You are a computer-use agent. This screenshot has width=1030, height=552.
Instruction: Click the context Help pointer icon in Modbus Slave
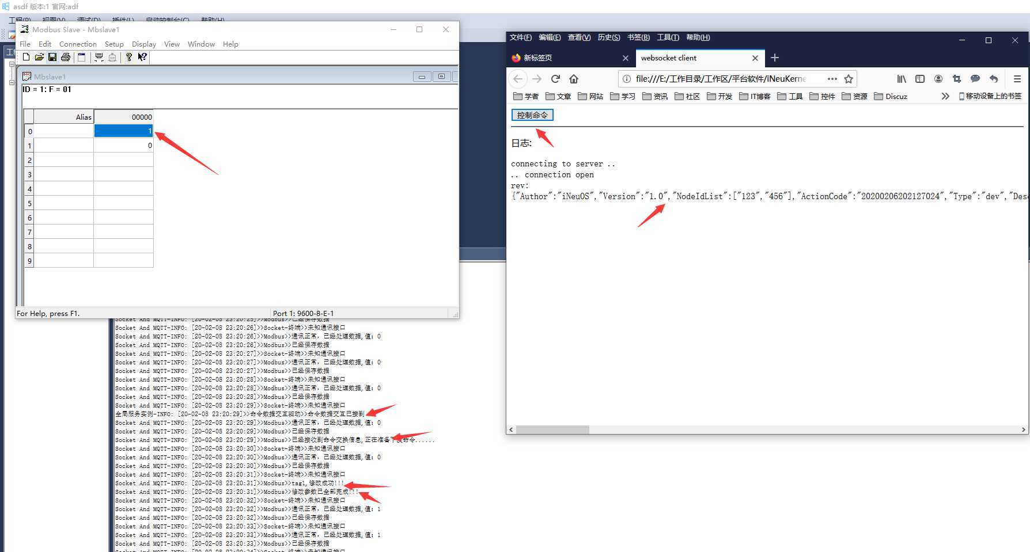(142, 57)
